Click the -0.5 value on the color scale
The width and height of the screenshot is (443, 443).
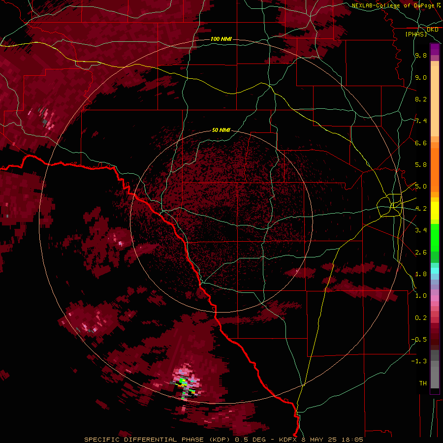(x=419, y=340)
